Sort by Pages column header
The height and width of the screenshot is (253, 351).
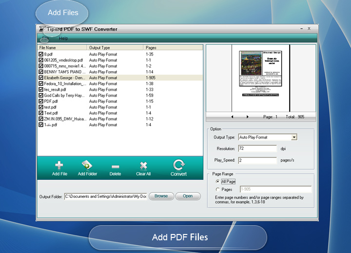click(x=173, y=47)
